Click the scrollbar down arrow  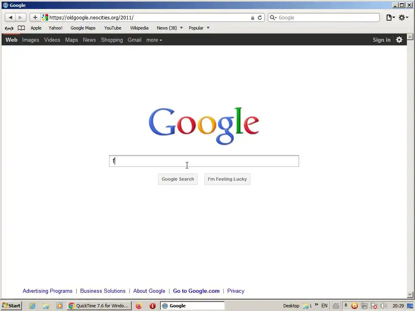point(410,294)
